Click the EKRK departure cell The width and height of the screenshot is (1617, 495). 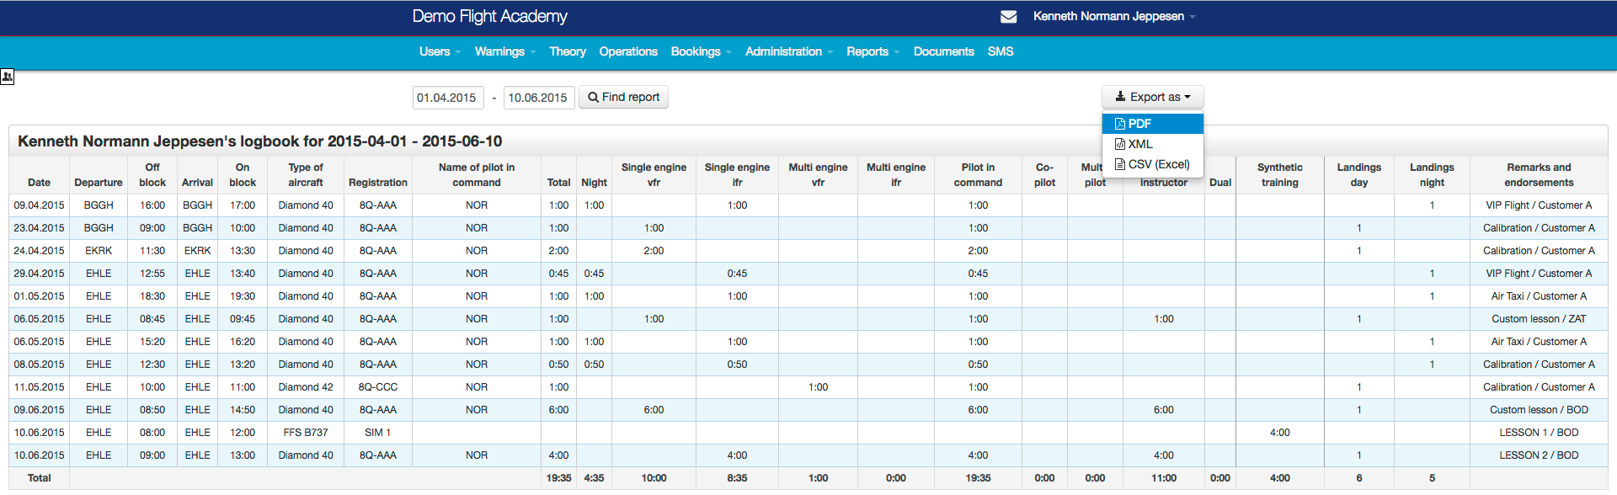click(99, 251)
